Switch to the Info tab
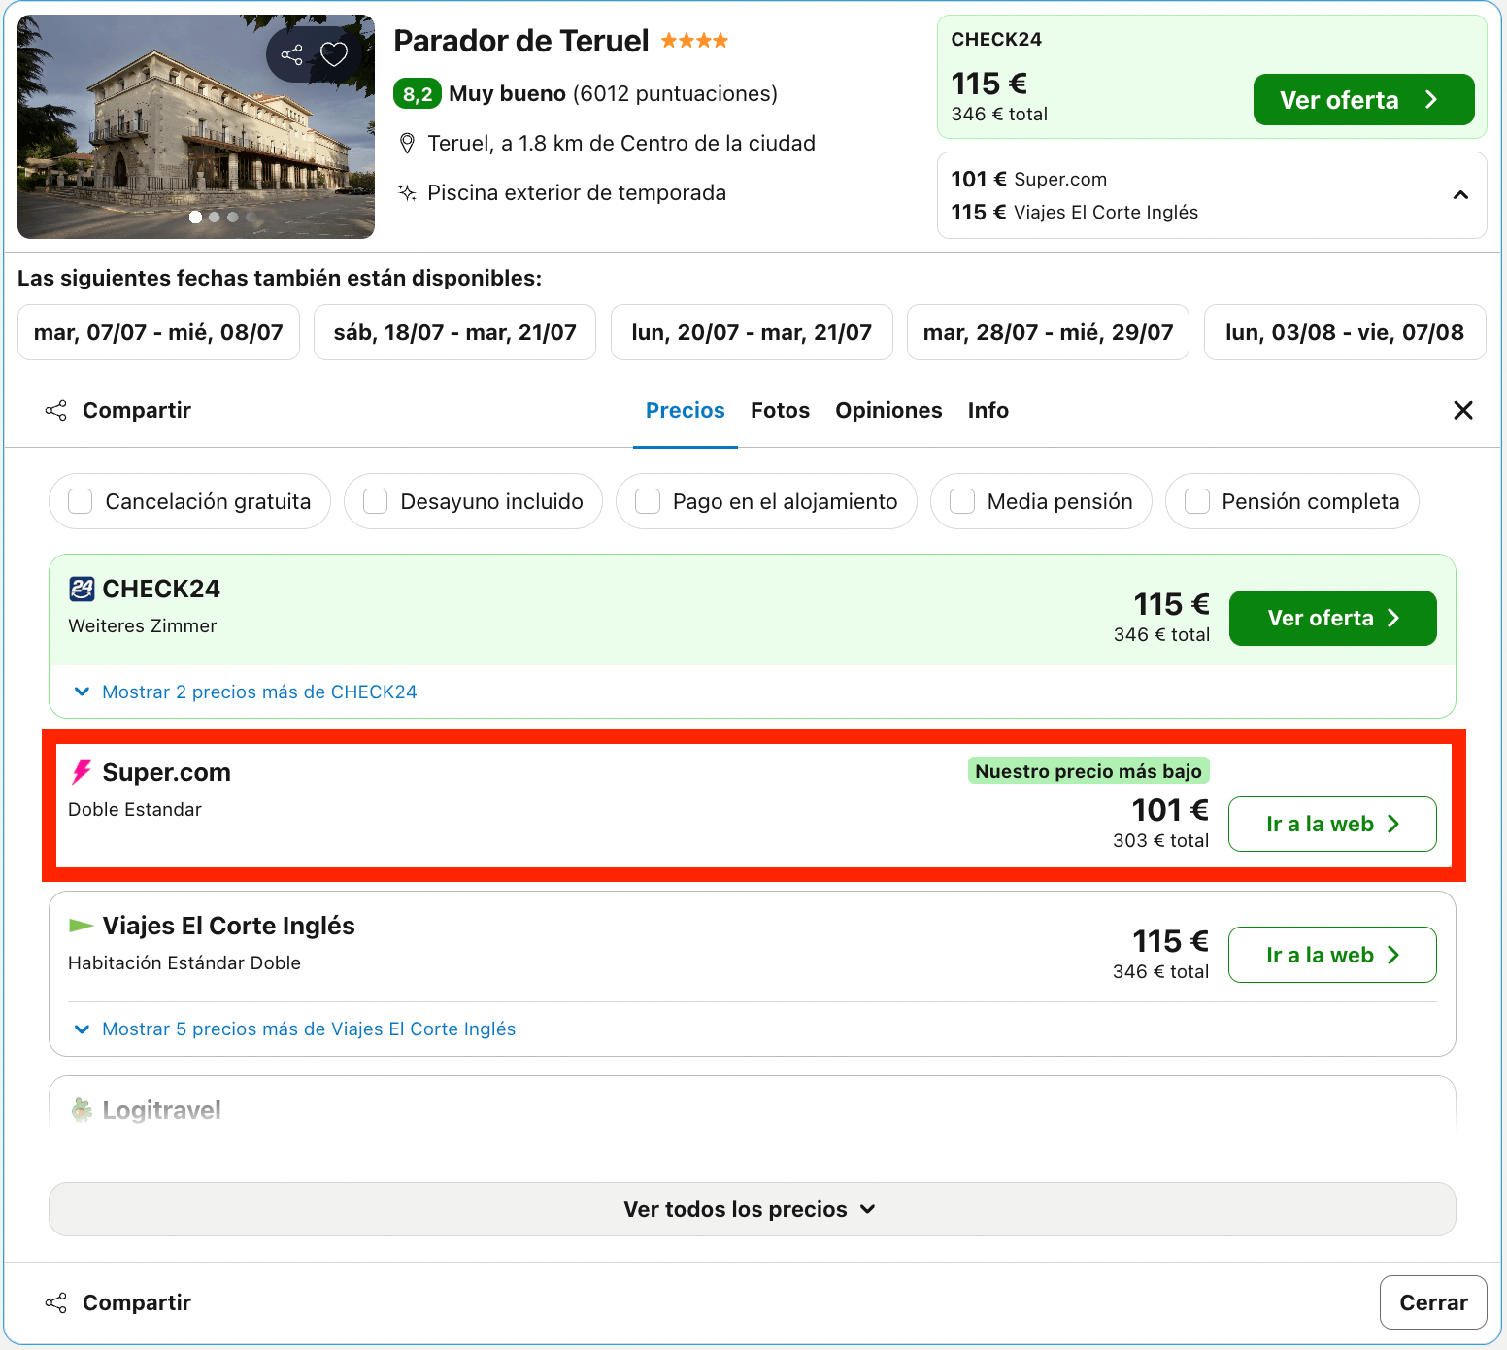Screen dimensions: 1507x1350 [x=988, y=410]
